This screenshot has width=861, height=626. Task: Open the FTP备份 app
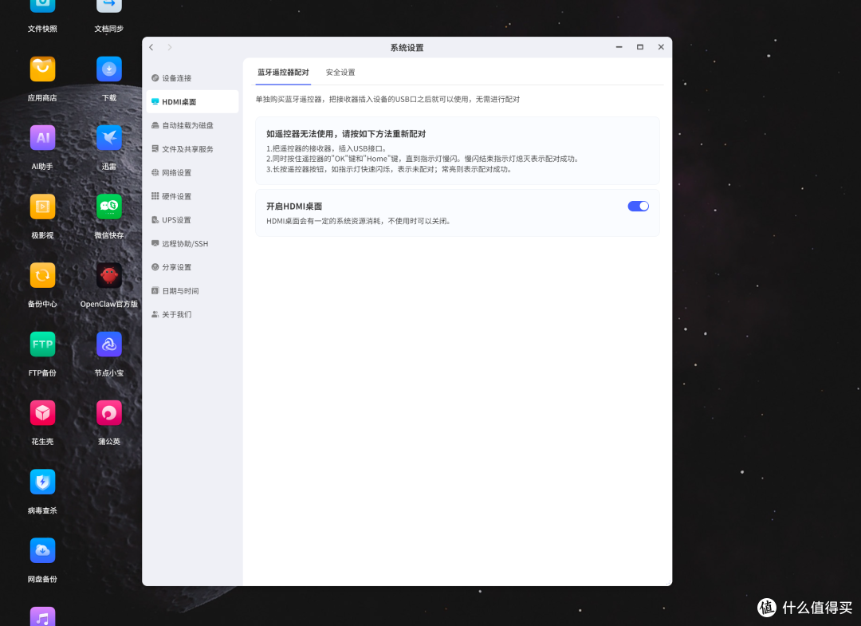coord(42,344)
